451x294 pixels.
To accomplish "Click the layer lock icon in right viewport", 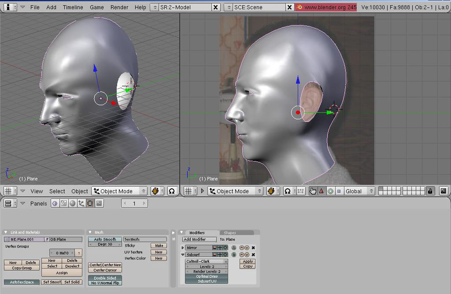I will click(x=430, y=191).
